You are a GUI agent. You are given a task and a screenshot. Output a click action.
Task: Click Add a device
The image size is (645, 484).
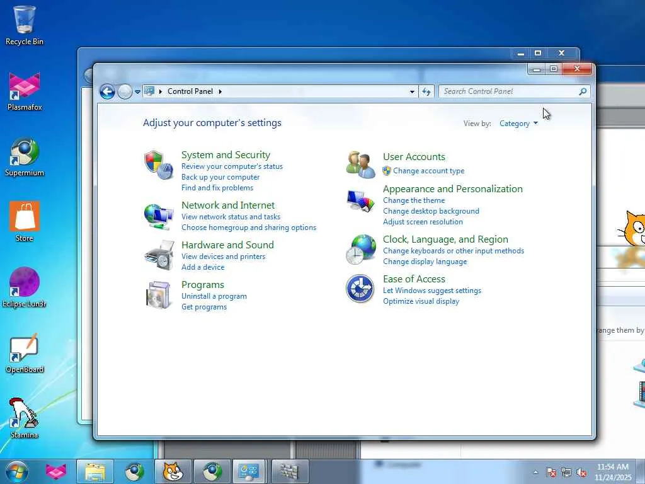coord(203,267)
